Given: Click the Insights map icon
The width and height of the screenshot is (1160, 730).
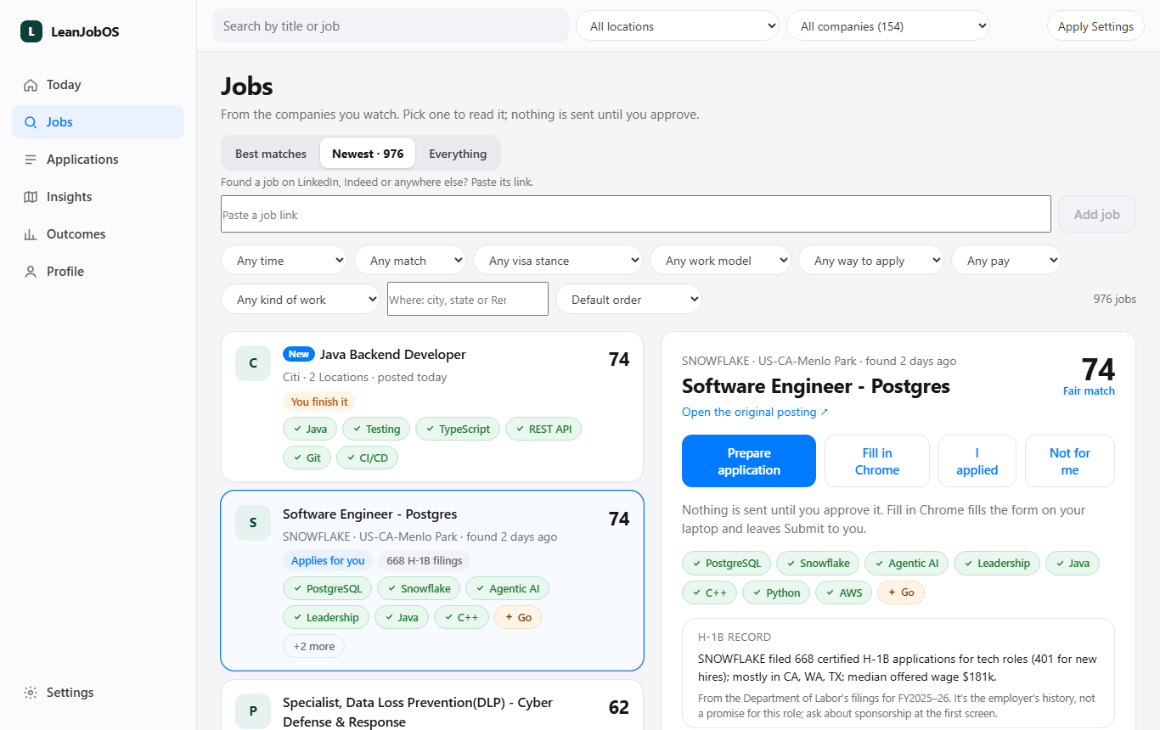Looking at the screenshot, I should click(31, 197).
